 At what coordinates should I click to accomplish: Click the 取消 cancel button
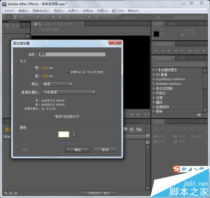[x=105, y=150]
